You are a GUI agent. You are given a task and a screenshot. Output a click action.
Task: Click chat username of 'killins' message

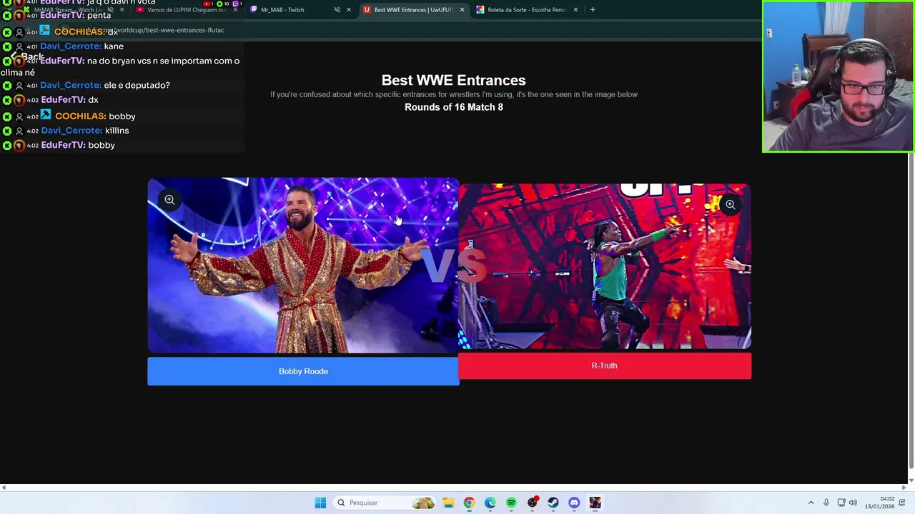tap(71, 131)
